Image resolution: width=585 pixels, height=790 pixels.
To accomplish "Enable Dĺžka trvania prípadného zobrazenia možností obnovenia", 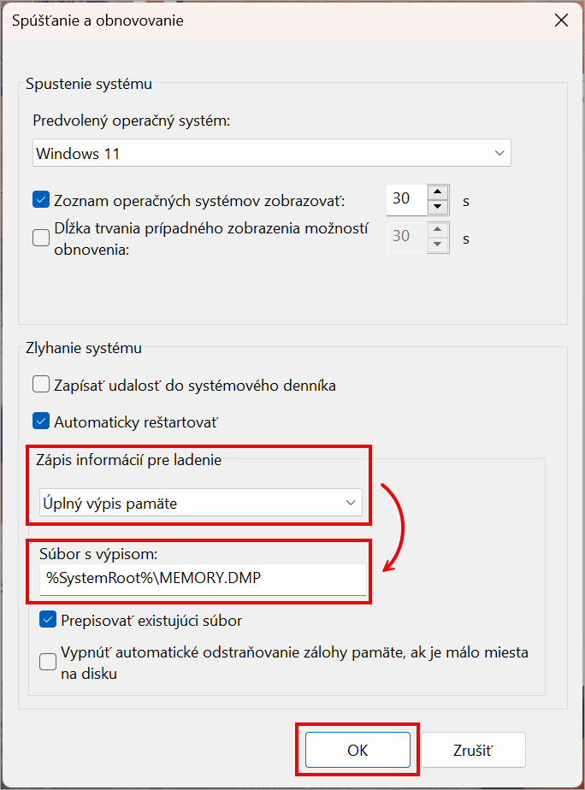I will (41, 238).
